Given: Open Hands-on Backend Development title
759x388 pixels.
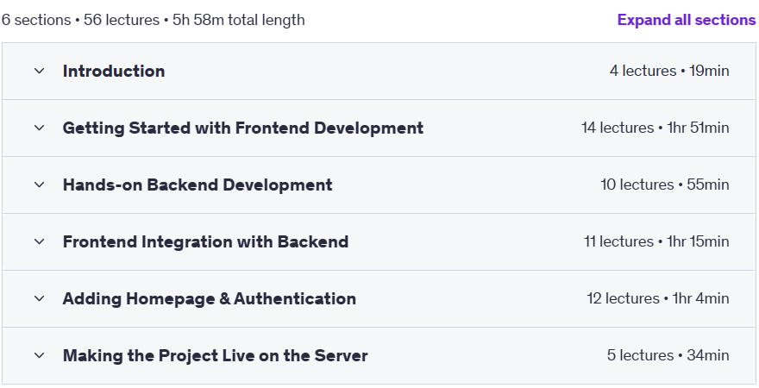Looking at the screenshot, I should click(198, 185).
